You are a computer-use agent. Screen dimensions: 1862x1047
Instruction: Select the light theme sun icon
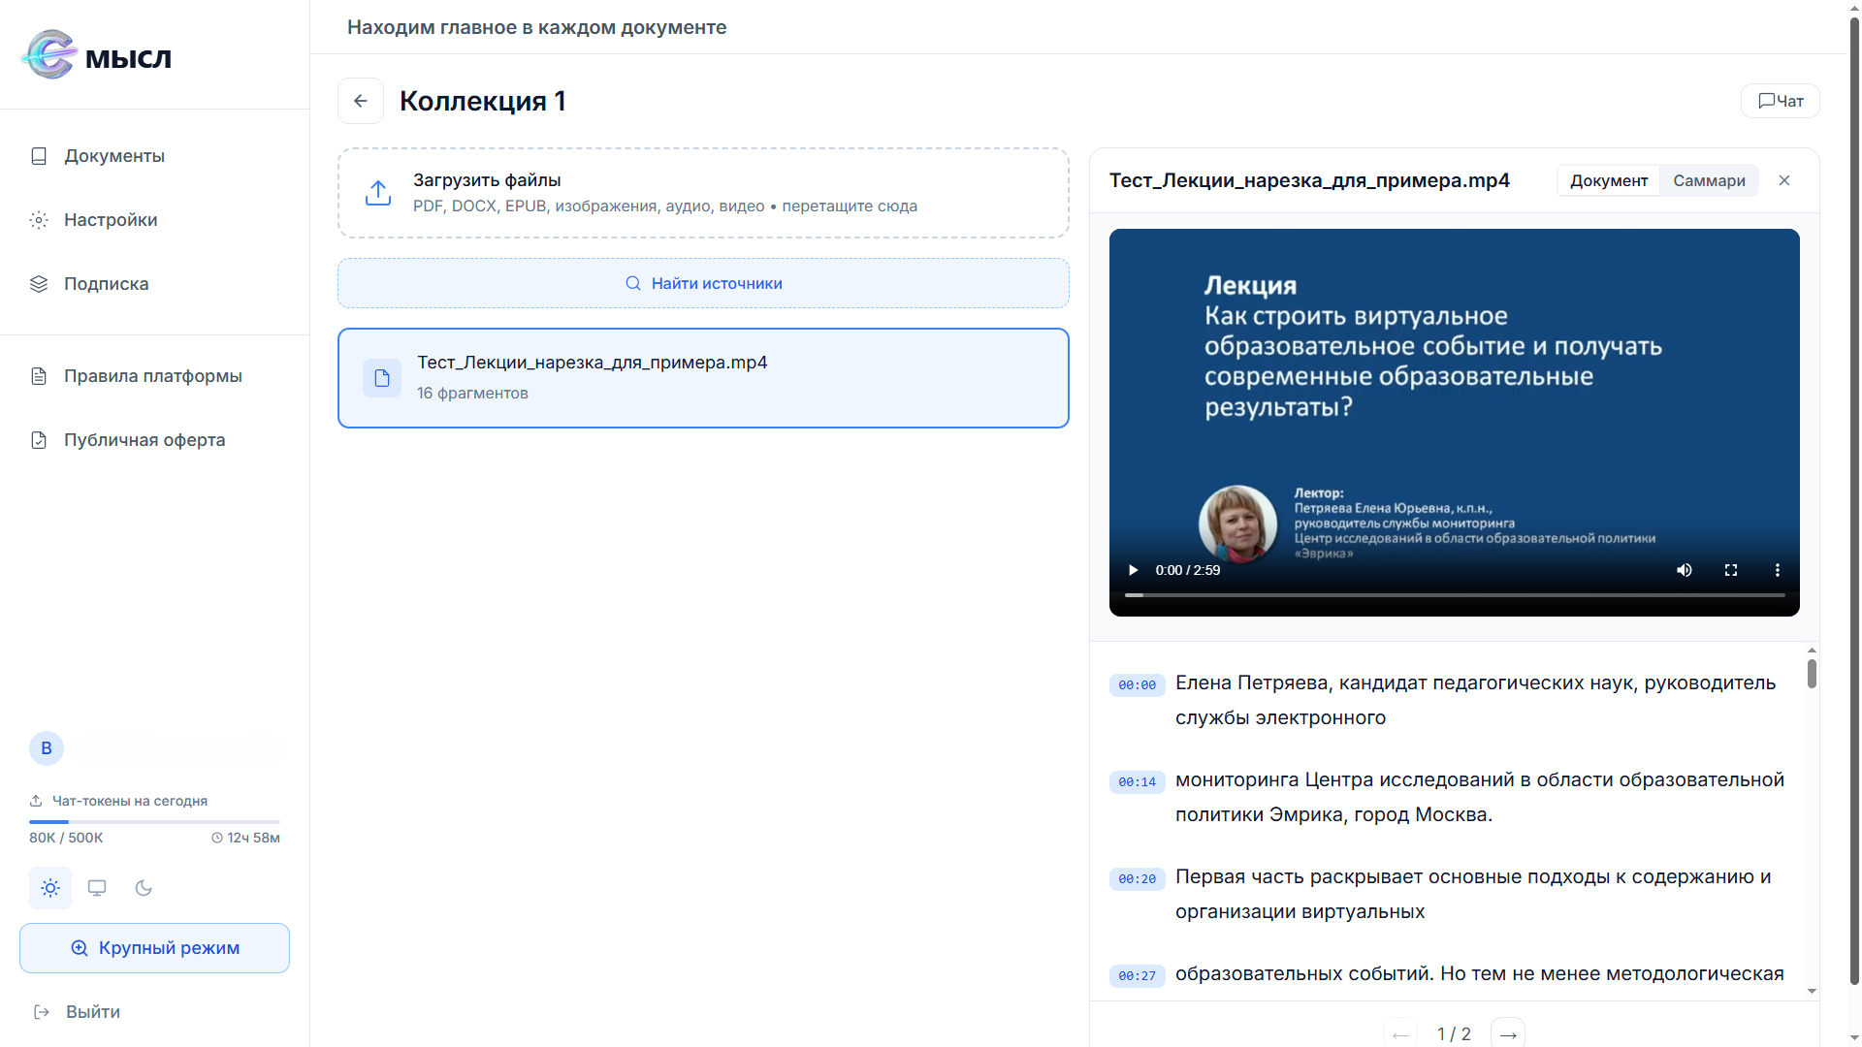pos(50,888)
